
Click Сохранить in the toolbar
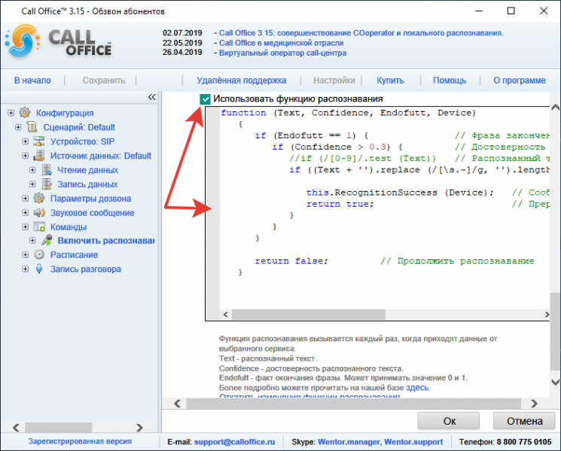click(104, 80)
